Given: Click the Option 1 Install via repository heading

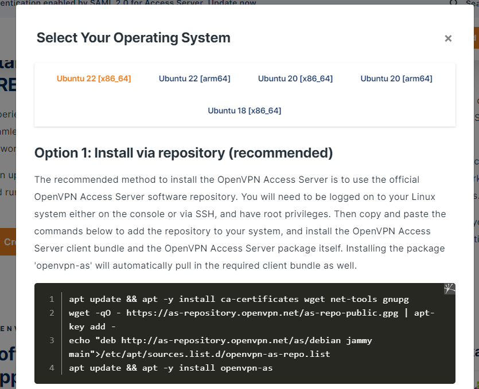Looking at the screenshot, I should pos(184,153).
